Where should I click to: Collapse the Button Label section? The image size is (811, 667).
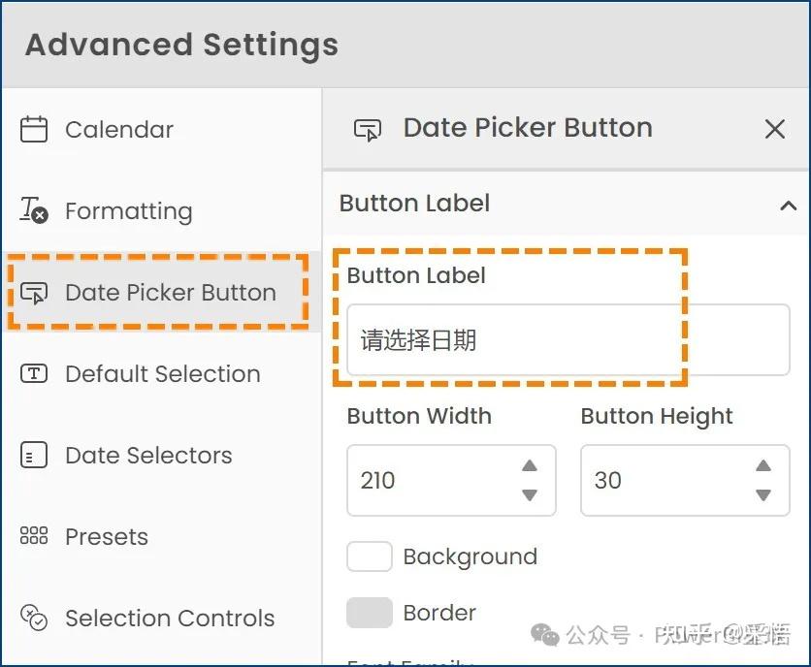[788, 205]
